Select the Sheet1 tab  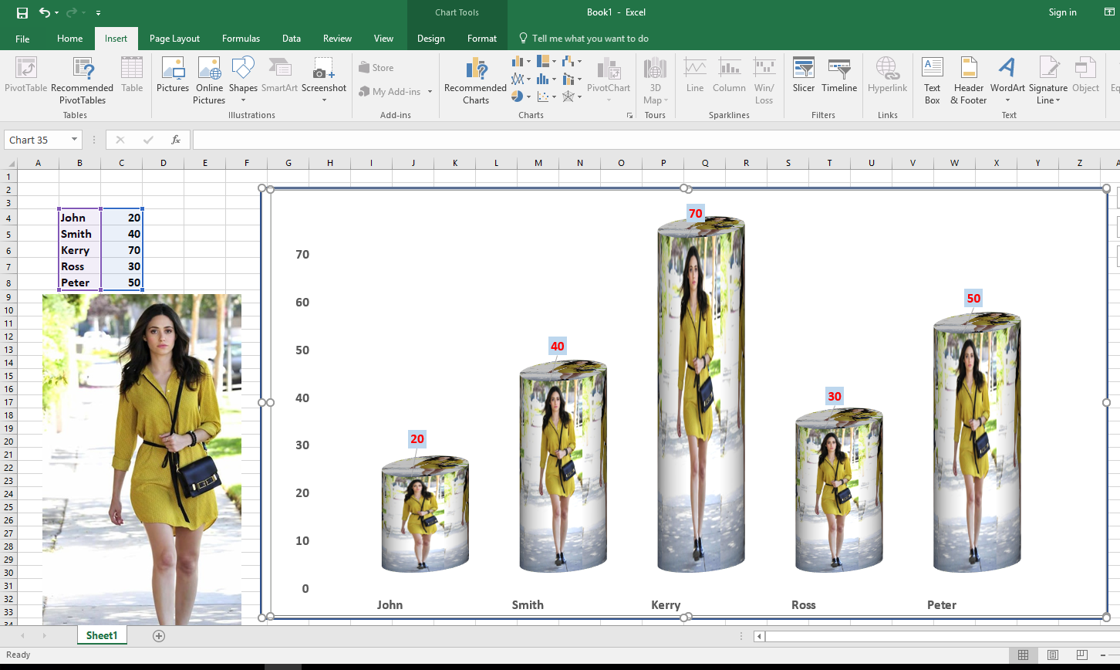coord(101,635)
